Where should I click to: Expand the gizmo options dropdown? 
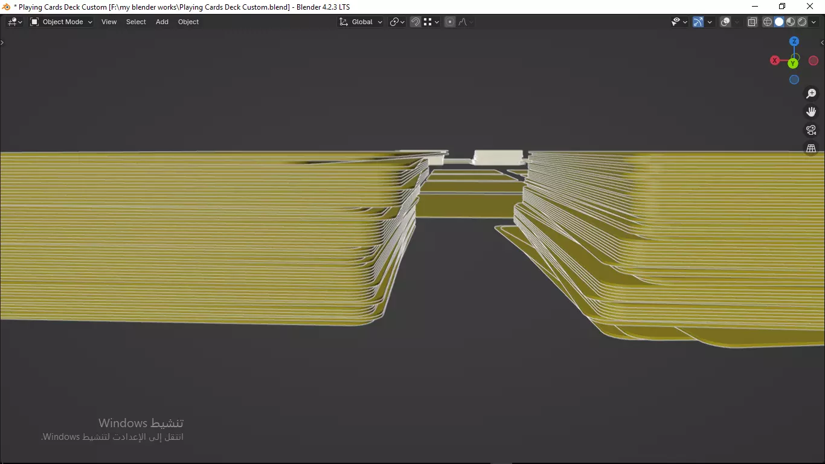click(710, 22)
